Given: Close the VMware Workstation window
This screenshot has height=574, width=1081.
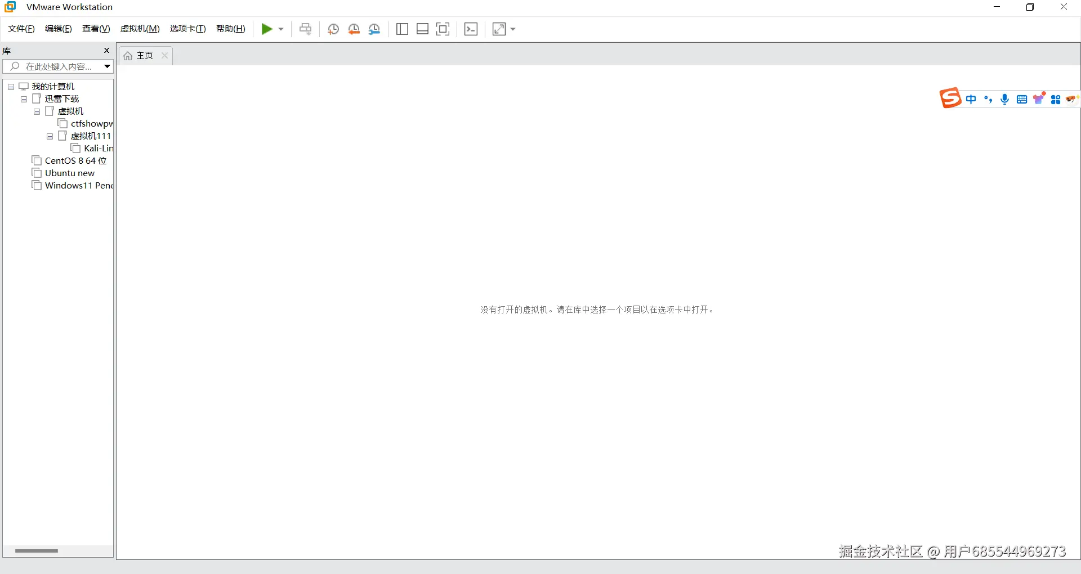Looking at the screenshot, I should (1064, 7).
